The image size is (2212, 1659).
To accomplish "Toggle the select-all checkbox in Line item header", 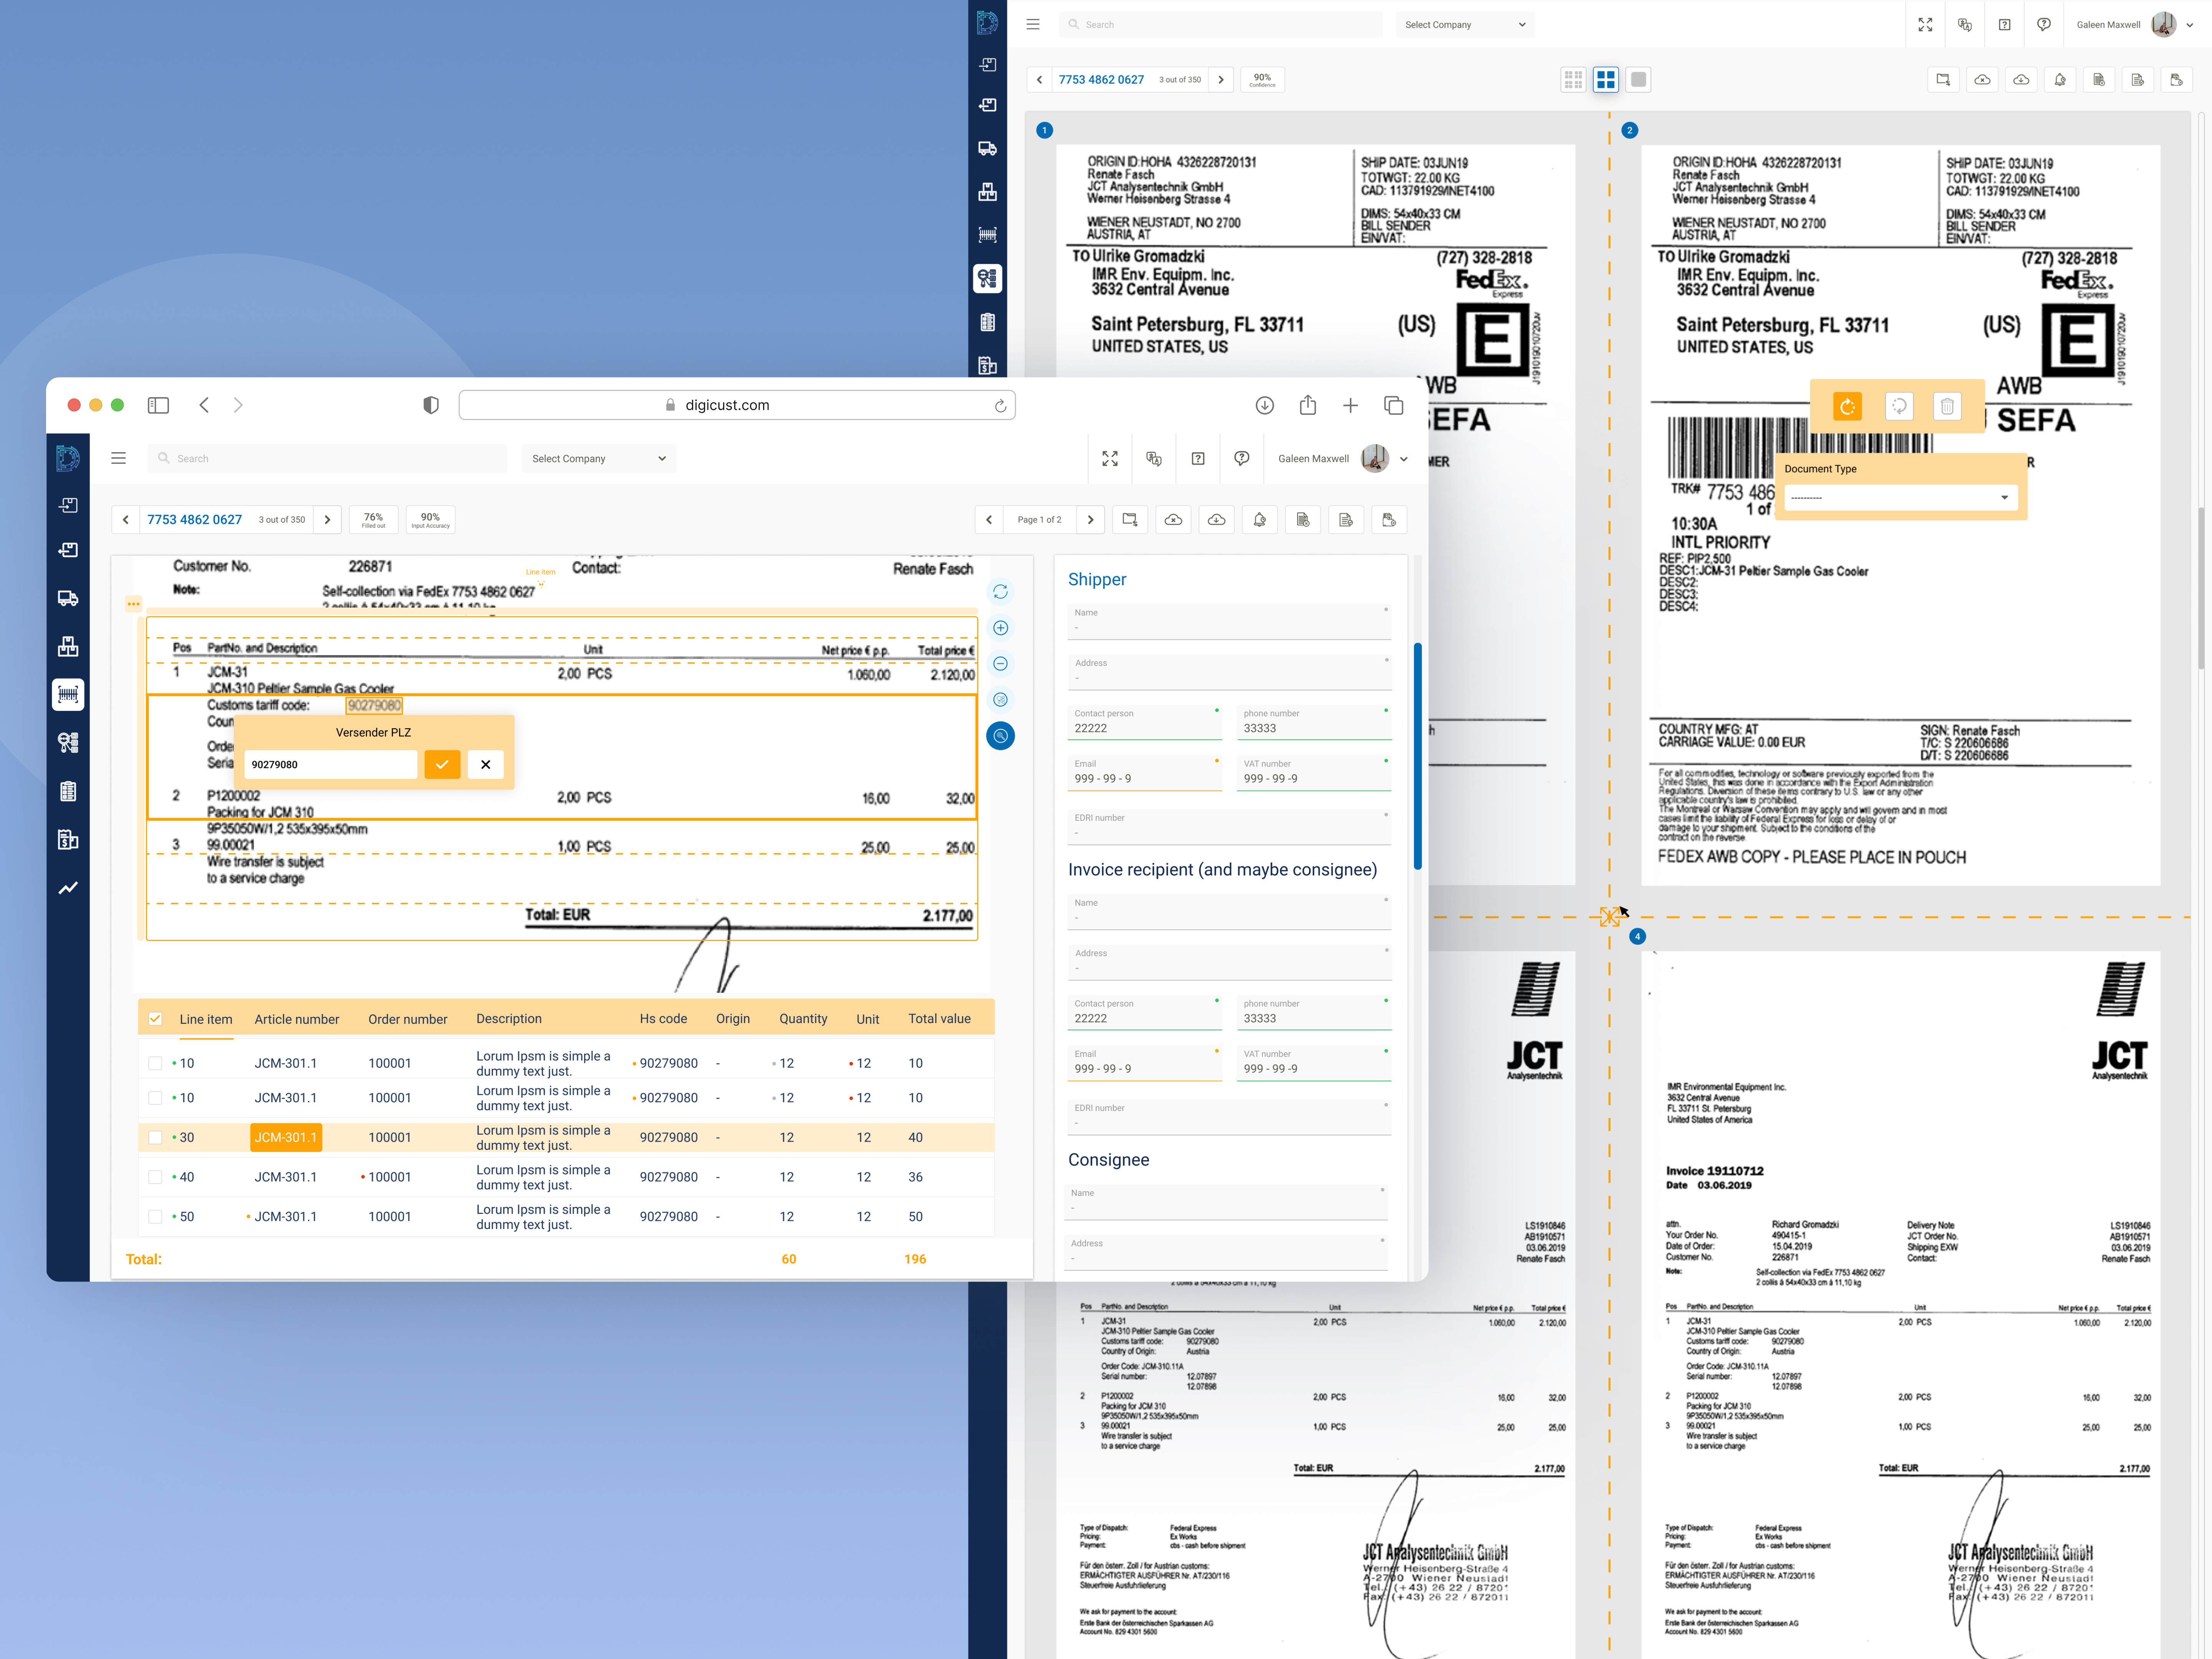I will tap(155, 1019).
